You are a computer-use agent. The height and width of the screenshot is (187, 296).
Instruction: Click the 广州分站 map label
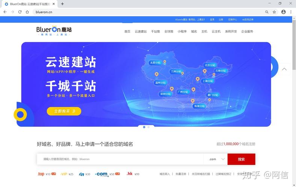click(x=183, y=92)
